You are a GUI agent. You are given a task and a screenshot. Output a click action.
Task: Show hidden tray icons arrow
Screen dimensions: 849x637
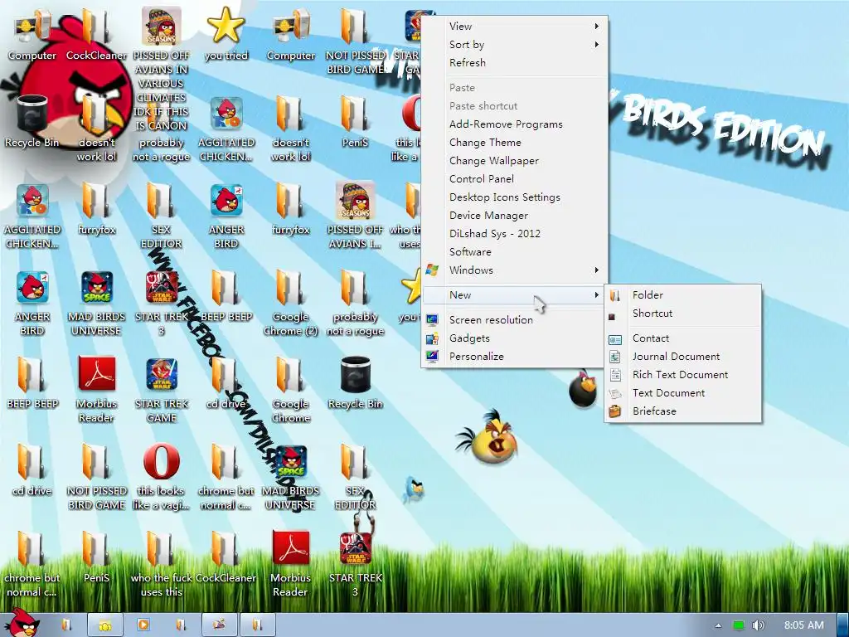coord(718,625)
